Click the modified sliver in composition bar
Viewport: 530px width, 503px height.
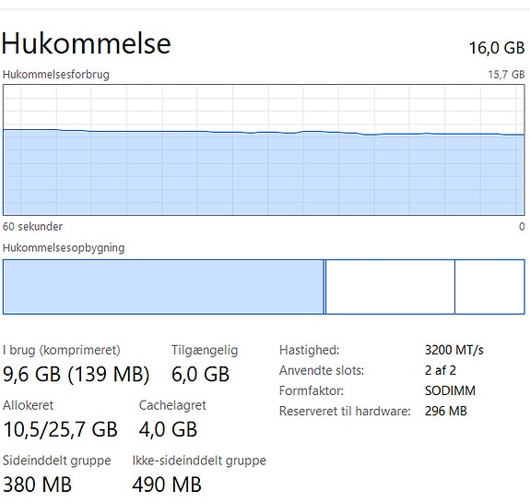[324, 287]
